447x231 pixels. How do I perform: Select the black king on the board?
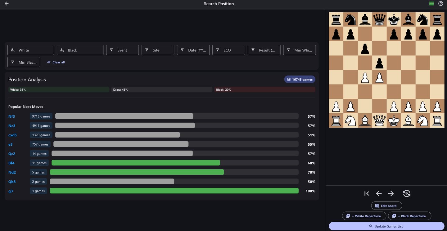click(394, 20)
